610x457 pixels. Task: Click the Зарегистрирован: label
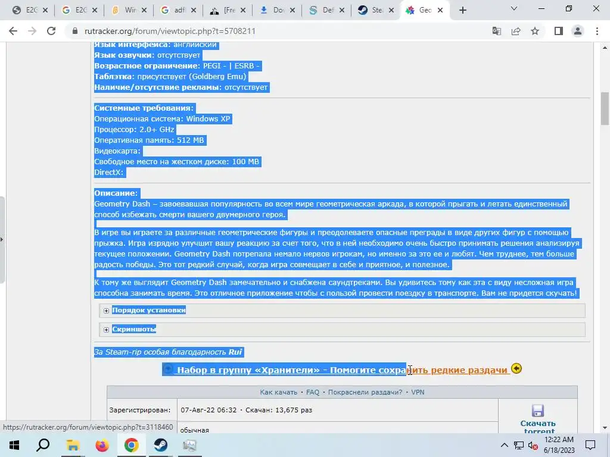pyautogui.click(x=140, y=410)
